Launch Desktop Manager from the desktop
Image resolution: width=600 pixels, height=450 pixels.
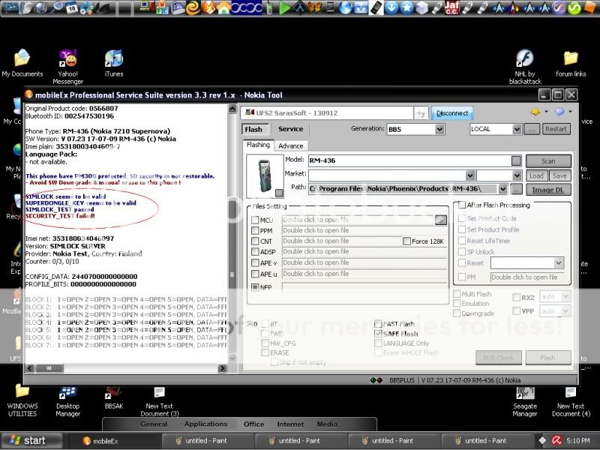pyautogui.click(x=67, y=401)
